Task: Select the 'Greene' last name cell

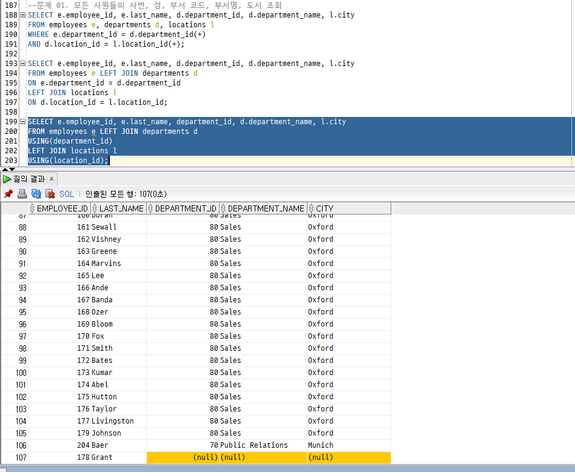Action: [x=118, y=251]
